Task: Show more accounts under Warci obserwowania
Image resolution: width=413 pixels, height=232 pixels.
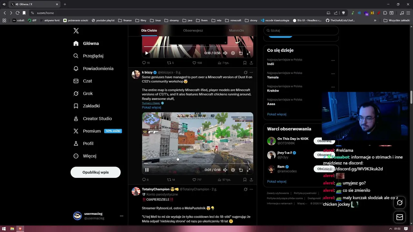Action: click(x=277, y=181)
